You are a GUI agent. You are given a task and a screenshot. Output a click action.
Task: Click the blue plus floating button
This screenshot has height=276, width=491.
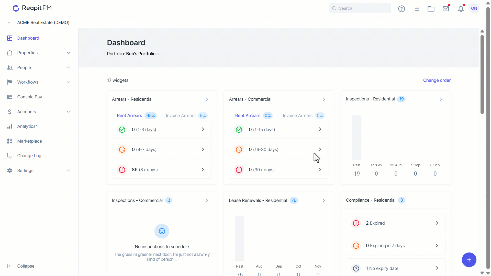coord(469,260)
